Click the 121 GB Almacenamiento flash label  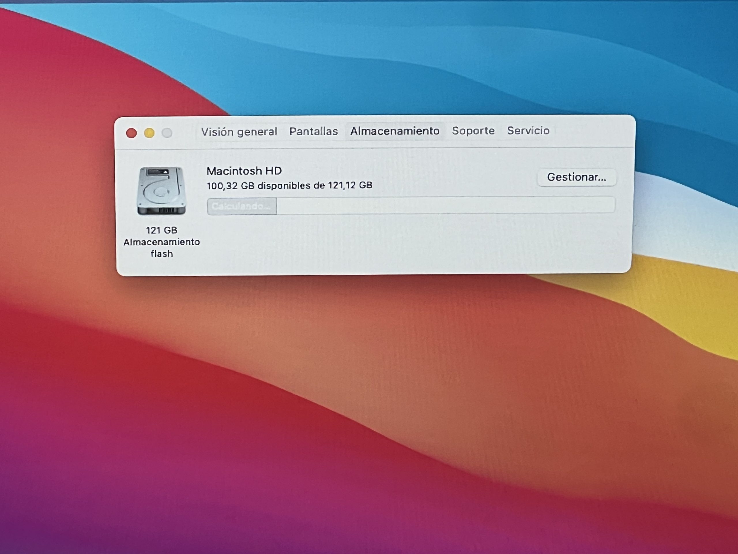[161, 242]
